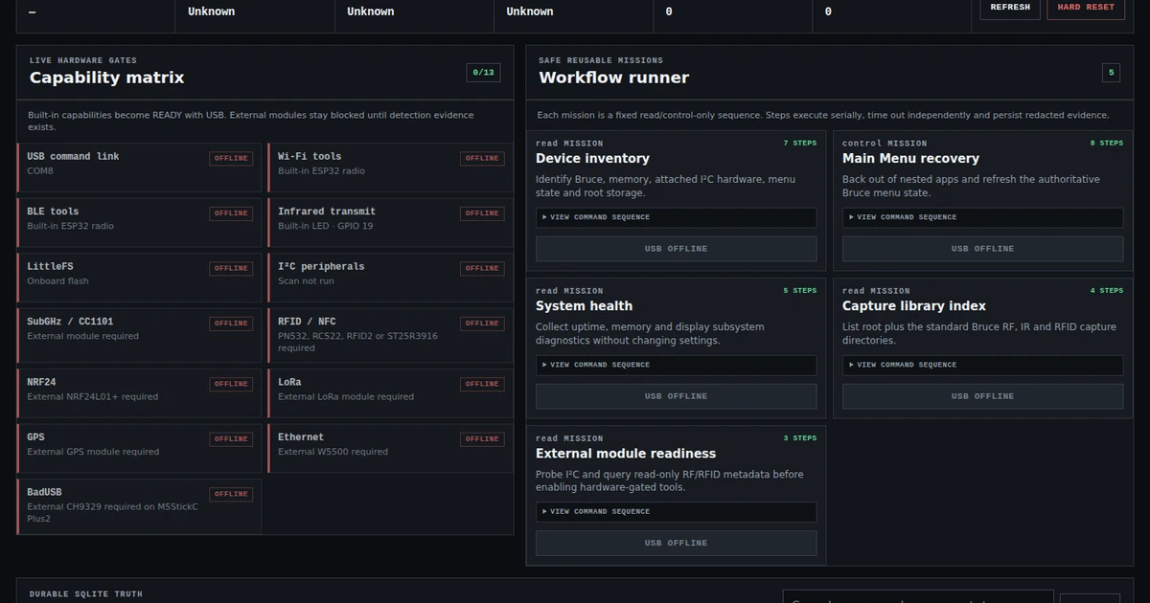1150x603 pixels.
Task: Expand Capture library index command sequence
Action: 982,365
